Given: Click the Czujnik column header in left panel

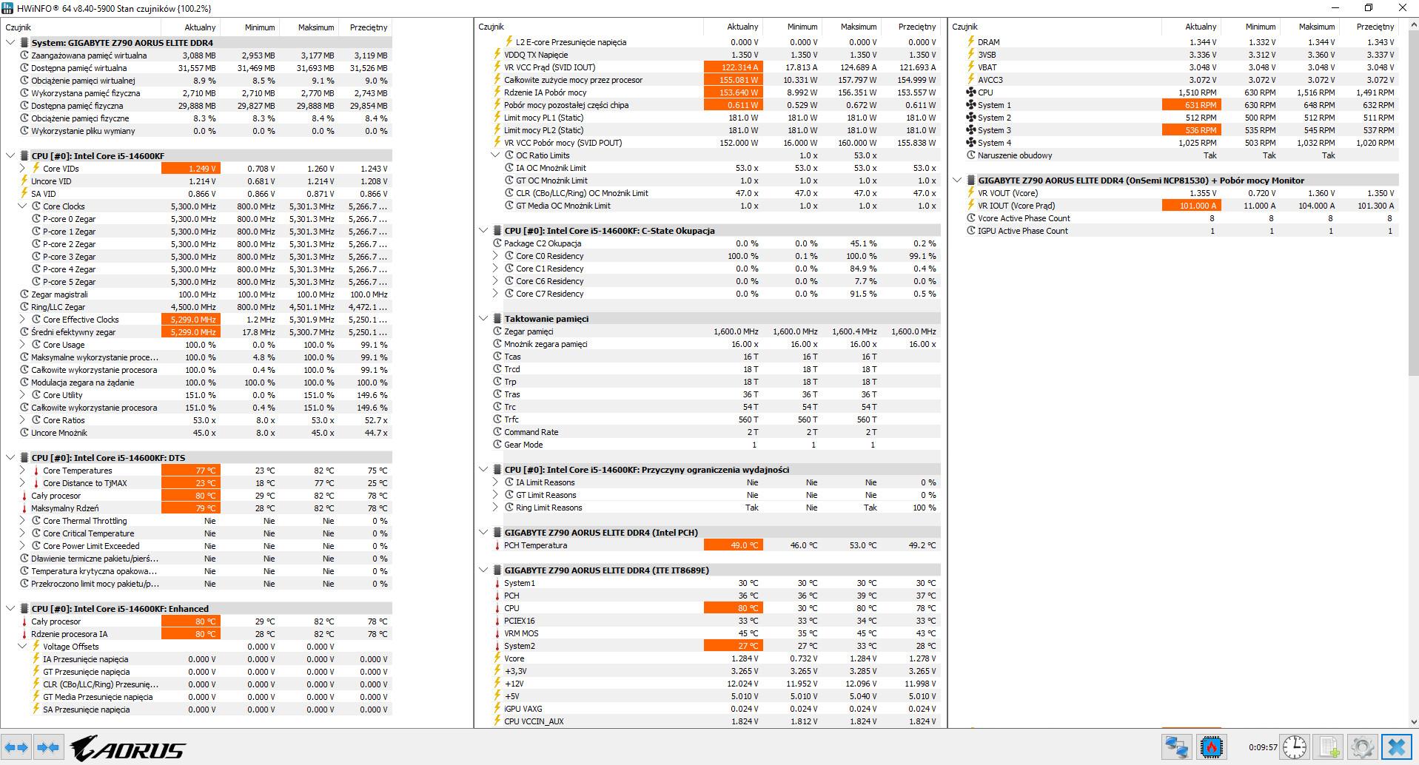Looking at the screenshot, I should point(19,27).
